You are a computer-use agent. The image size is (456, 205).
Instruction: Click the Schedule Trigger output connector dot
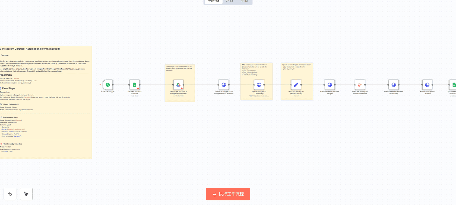113,85
